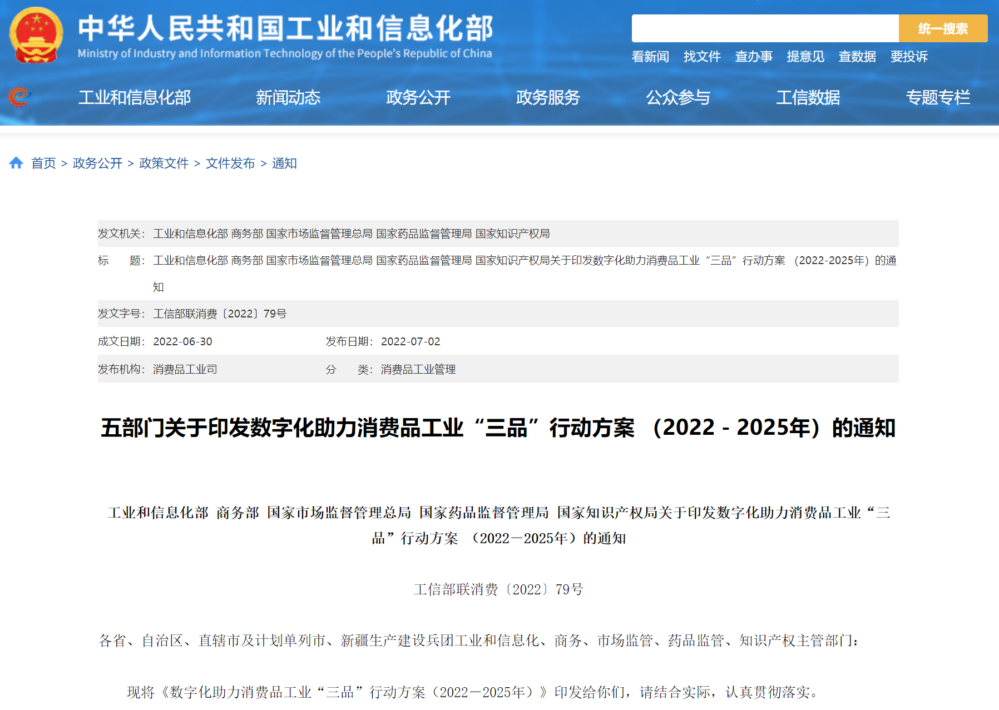Click 政策文件 in the breadcrumb trail

(164, 163)
